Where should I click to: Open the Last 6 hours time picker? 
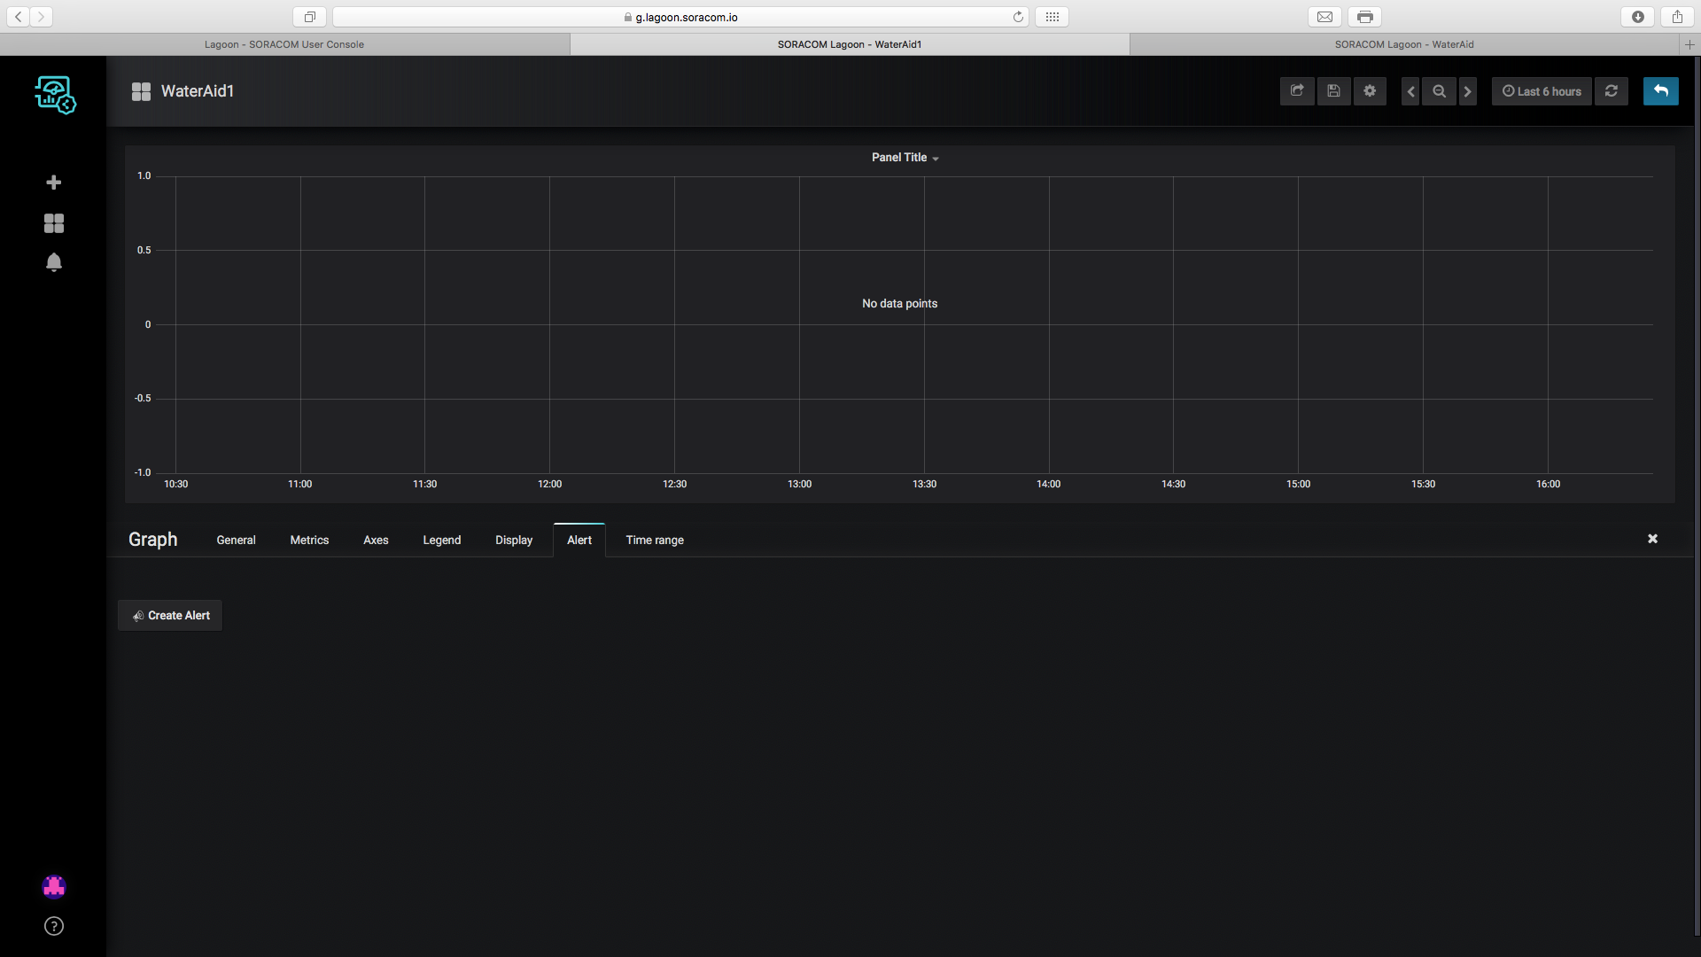pyautogui.click(x=1542, y=91)
